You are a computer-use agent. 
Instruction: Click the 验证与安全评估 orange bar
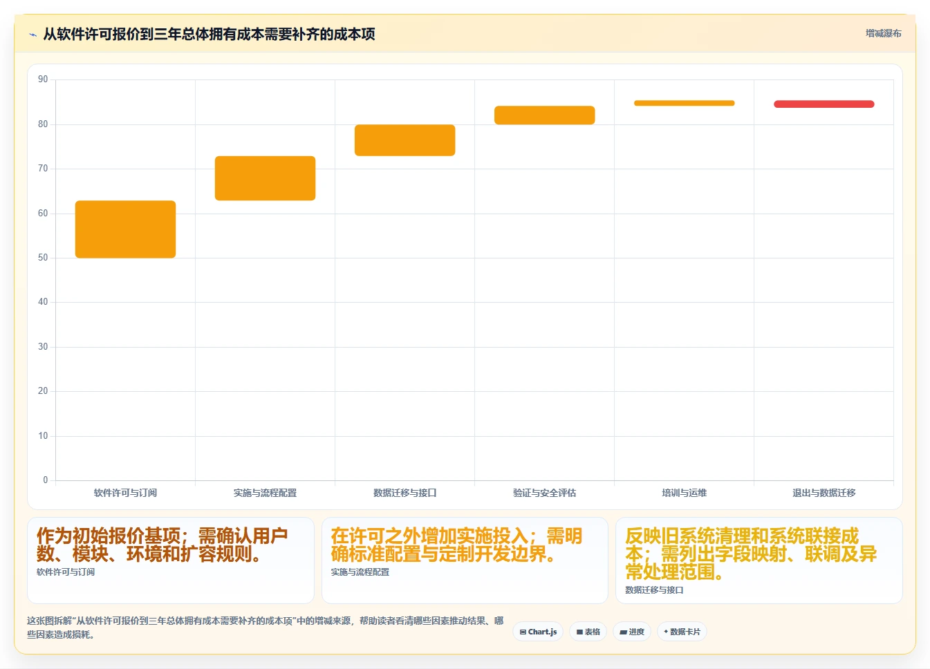544,115
